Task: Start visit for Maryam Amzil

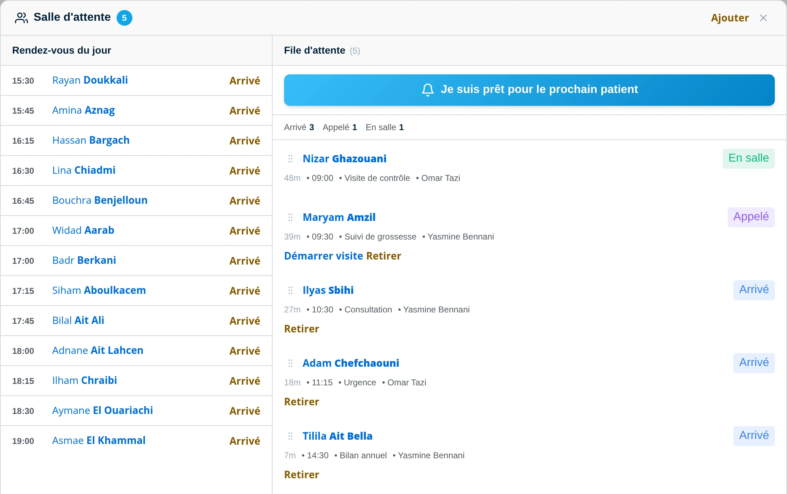Action: coord(323,256)
